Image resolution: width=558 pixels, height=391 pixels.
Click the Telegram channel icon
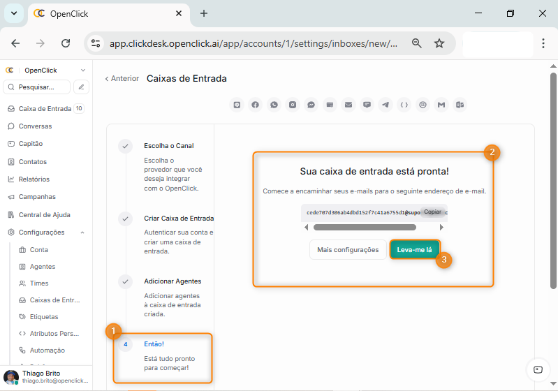[x=386, y=105]
